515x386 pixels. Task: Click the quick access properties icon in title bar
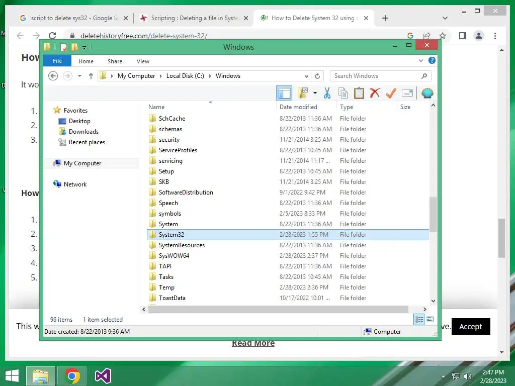[64, 47]
